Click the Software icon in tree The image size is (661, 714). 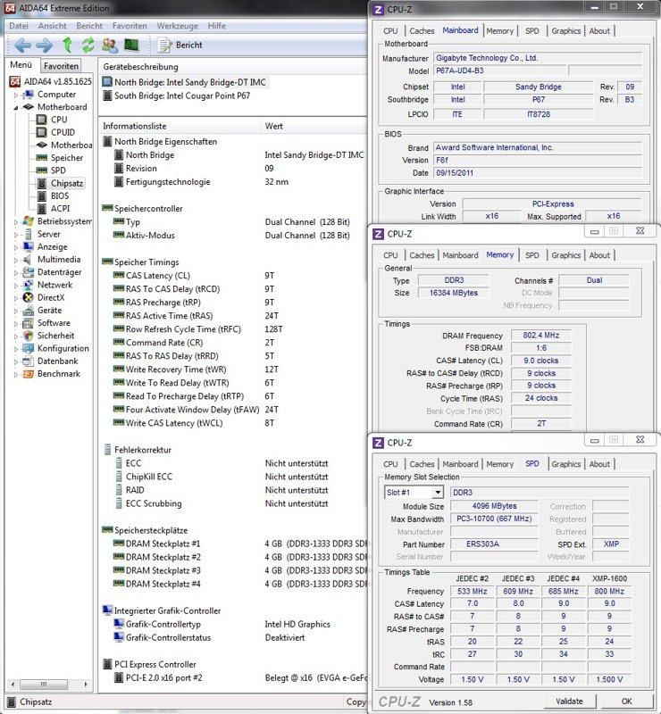point(29,323)
